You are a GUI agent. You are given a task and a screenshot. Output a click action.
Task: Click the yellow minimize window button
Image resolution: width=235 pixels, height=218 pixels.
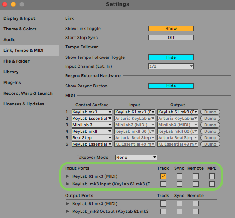pyautogui.click(x=13, y=4)
